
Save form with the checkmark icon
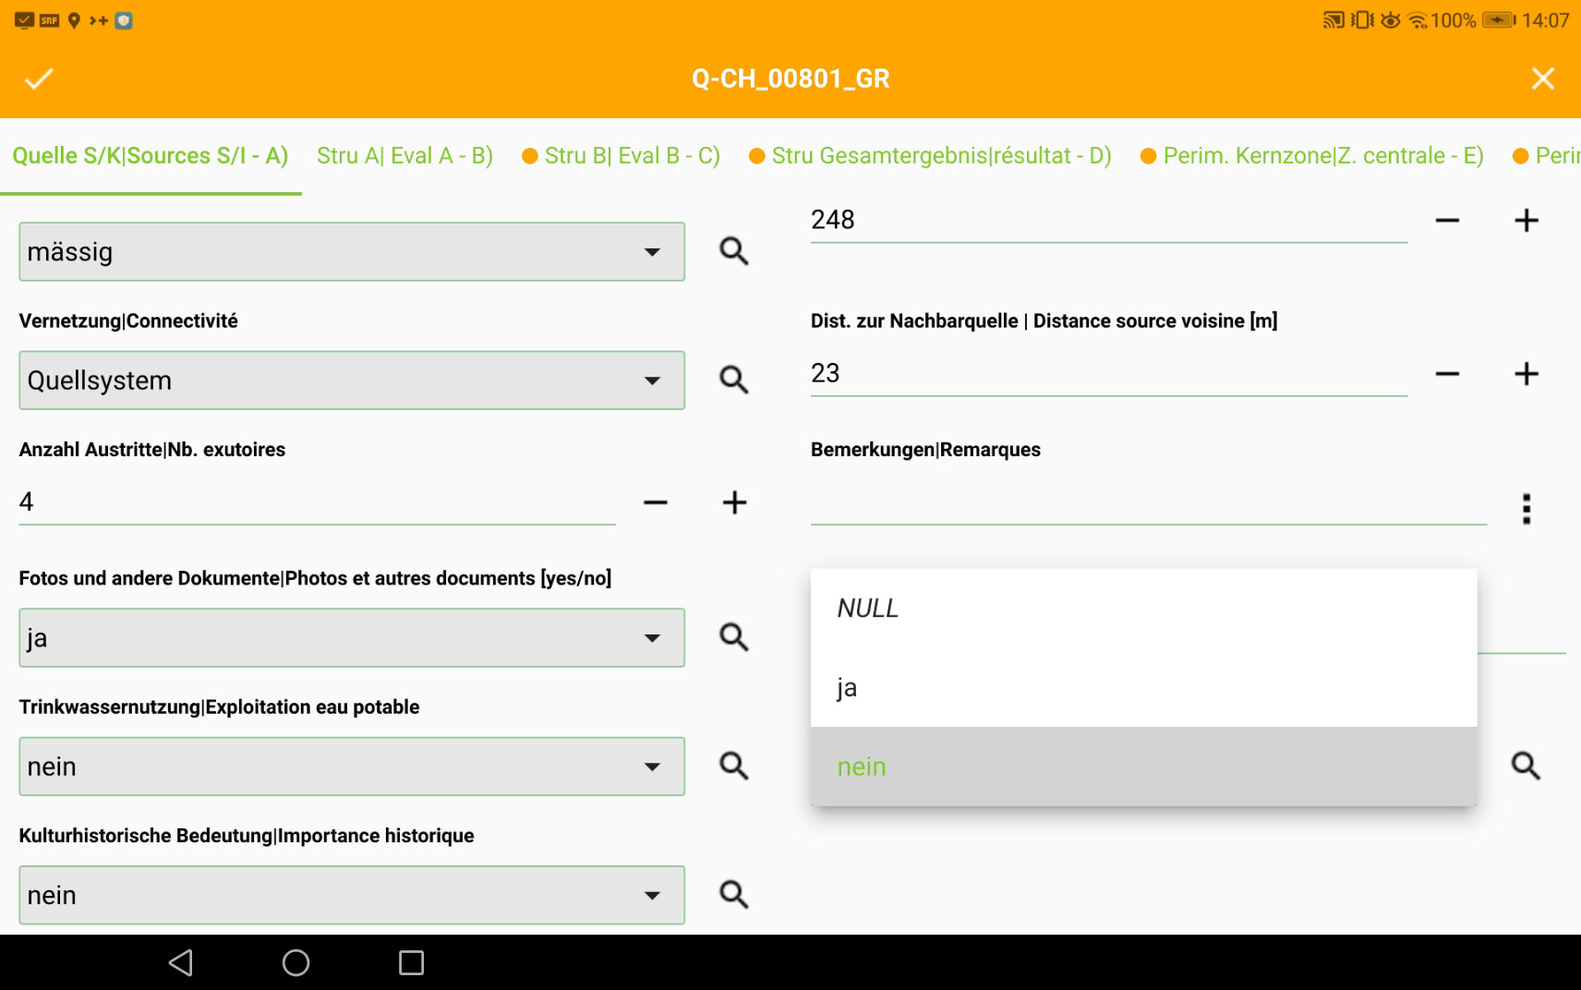coord(39,78)
